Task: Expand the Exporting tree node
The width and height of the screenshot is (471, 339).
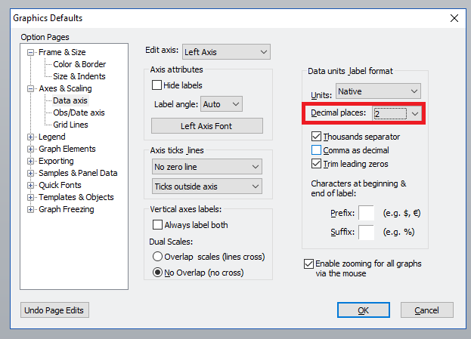Action: tap(31, 162)
